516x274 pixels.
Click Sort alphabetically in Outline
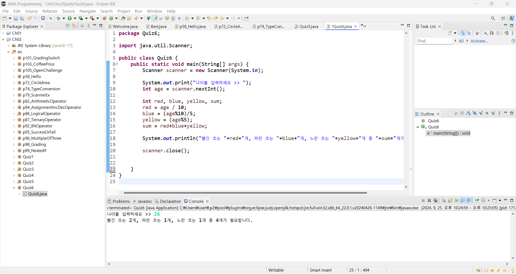tap(468, 113)
